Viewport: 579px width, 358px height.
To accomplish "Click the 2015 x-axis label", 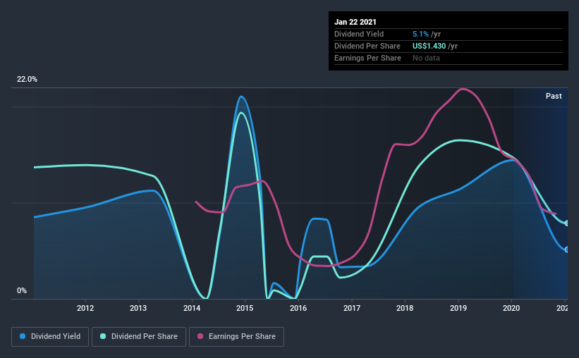I will point(245,308).
